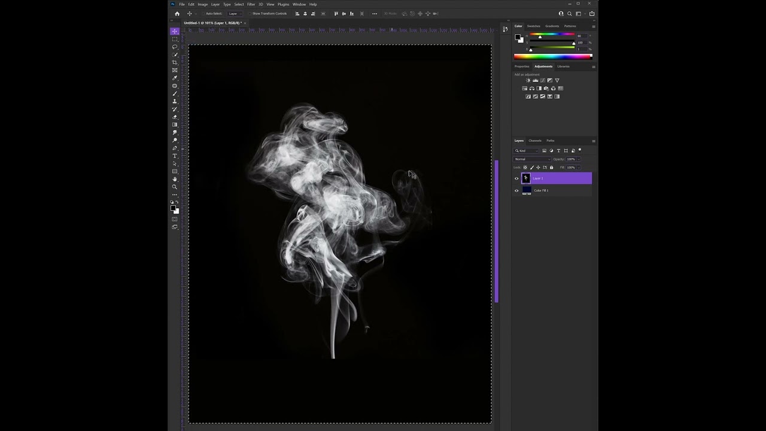
Task: Add a Black & White adjustment
Action: (539, 89)
